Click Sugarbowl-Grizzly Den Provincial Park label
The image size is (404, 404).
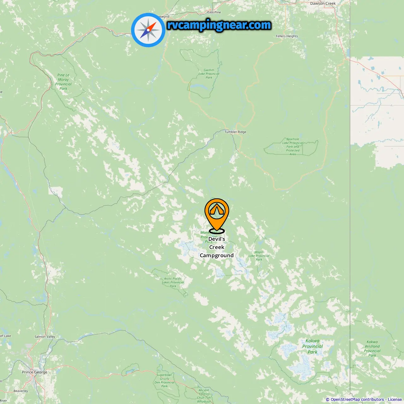(x=165, y=380)
